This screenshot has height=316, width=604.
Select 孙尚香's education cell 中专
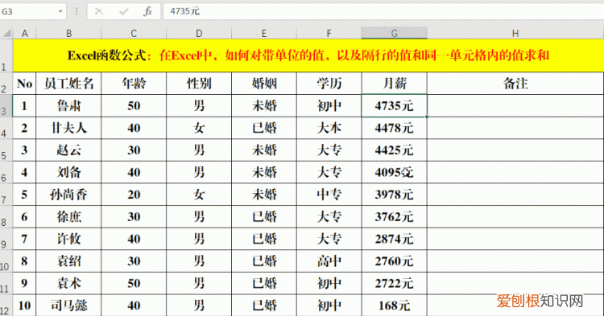click(x=329, y=195)
